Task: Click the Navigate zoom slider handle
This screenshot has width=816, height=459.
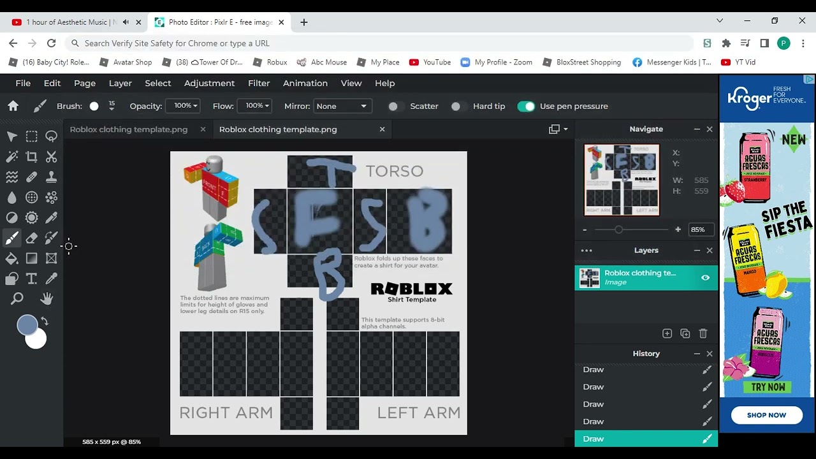Action: [x=618, y=229]
